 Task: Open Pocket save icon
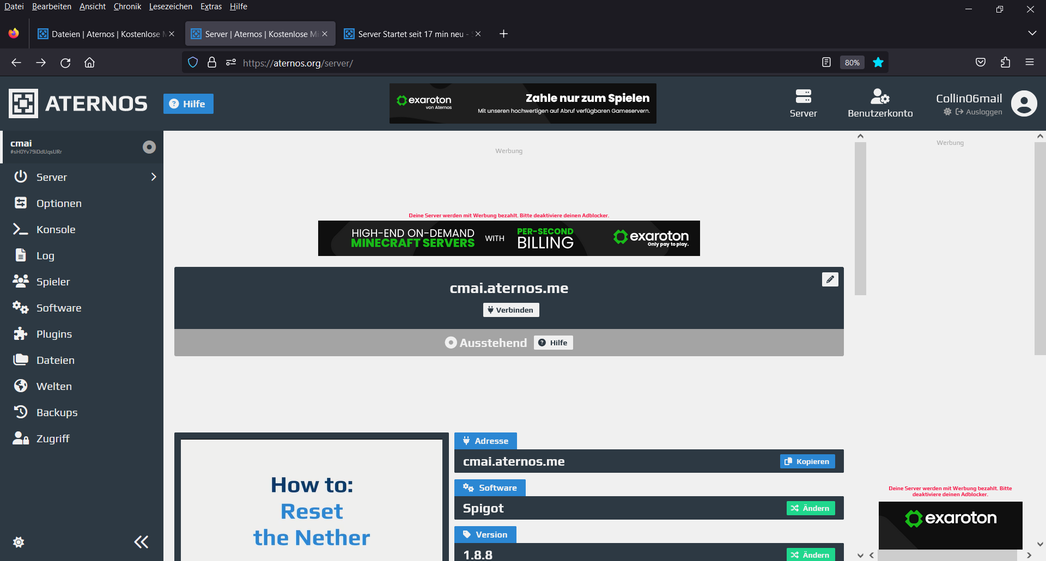point(981,63)
